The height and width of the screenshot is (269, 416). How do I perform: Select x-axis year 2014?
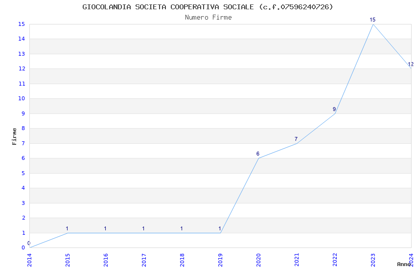click(29, 260)
